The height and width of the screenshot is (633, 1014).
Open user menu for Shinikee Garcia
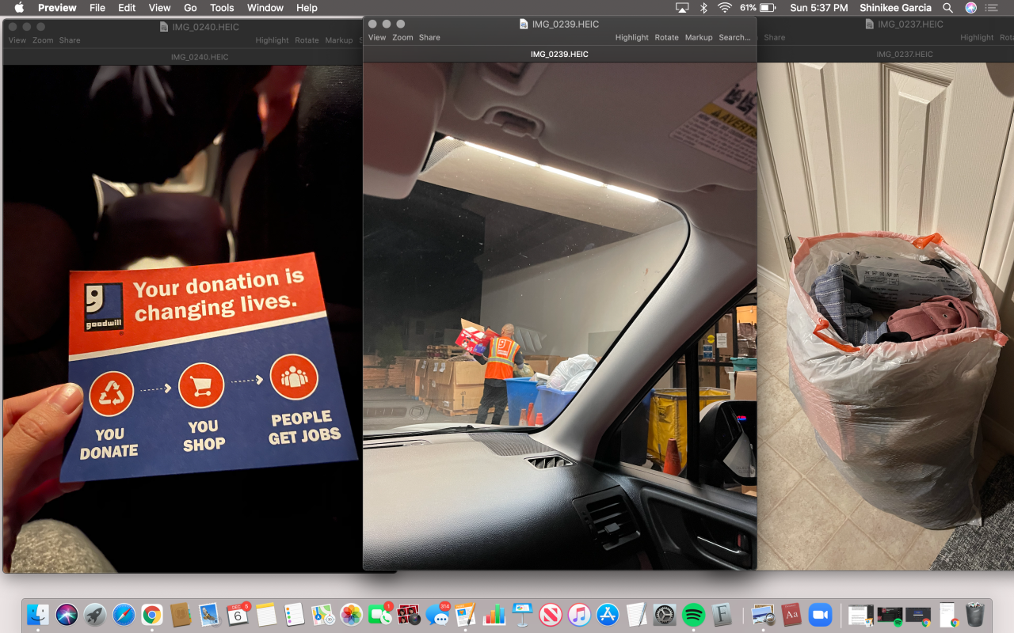coord(895,8)
